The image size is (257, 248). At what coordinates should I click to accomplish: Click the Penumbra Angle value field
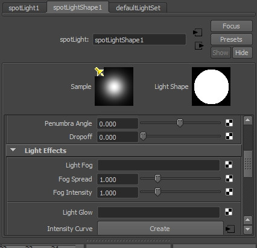click(x=118, y=123)
